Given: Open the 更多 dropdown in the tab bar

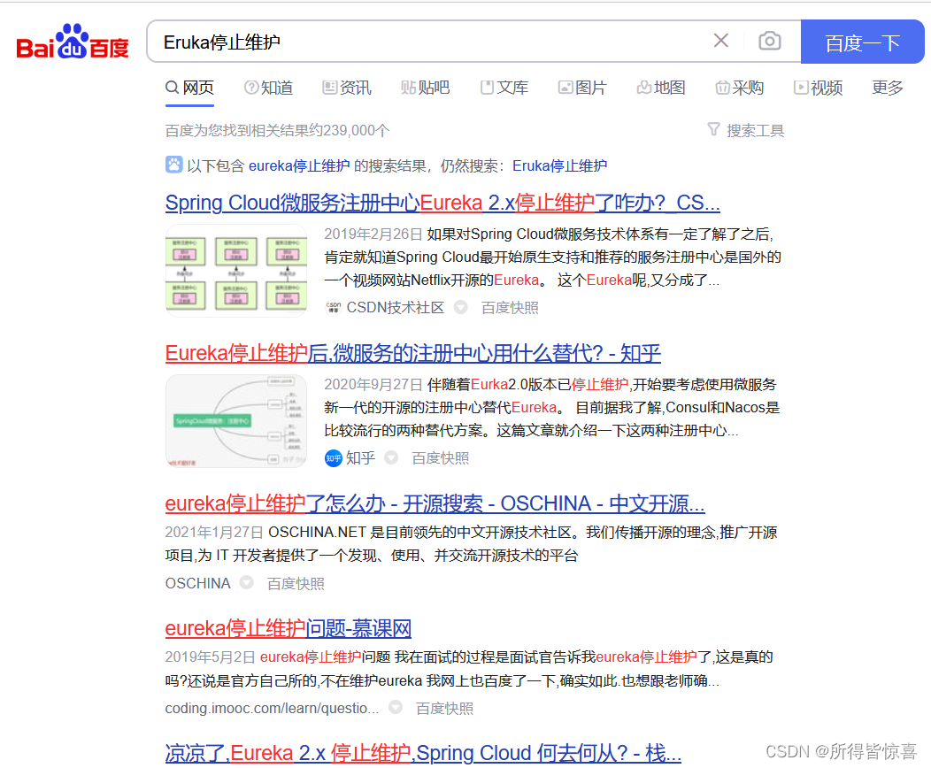Looking at the screenshot, I should [x=887, y=87].
